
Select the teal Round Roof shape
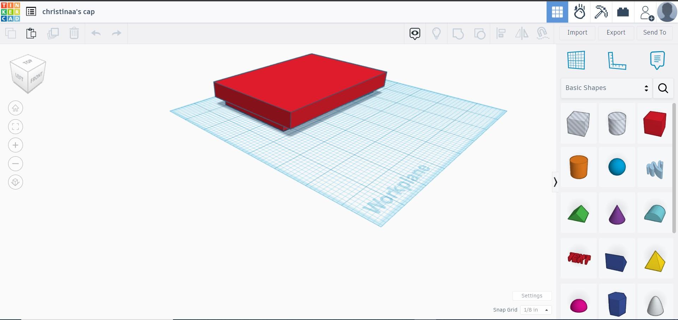tap(655, 213)
